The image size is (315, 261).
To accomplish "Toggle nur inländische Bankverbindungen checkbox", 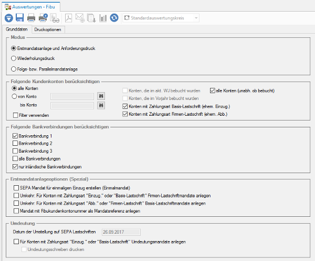I will [15, 167].
